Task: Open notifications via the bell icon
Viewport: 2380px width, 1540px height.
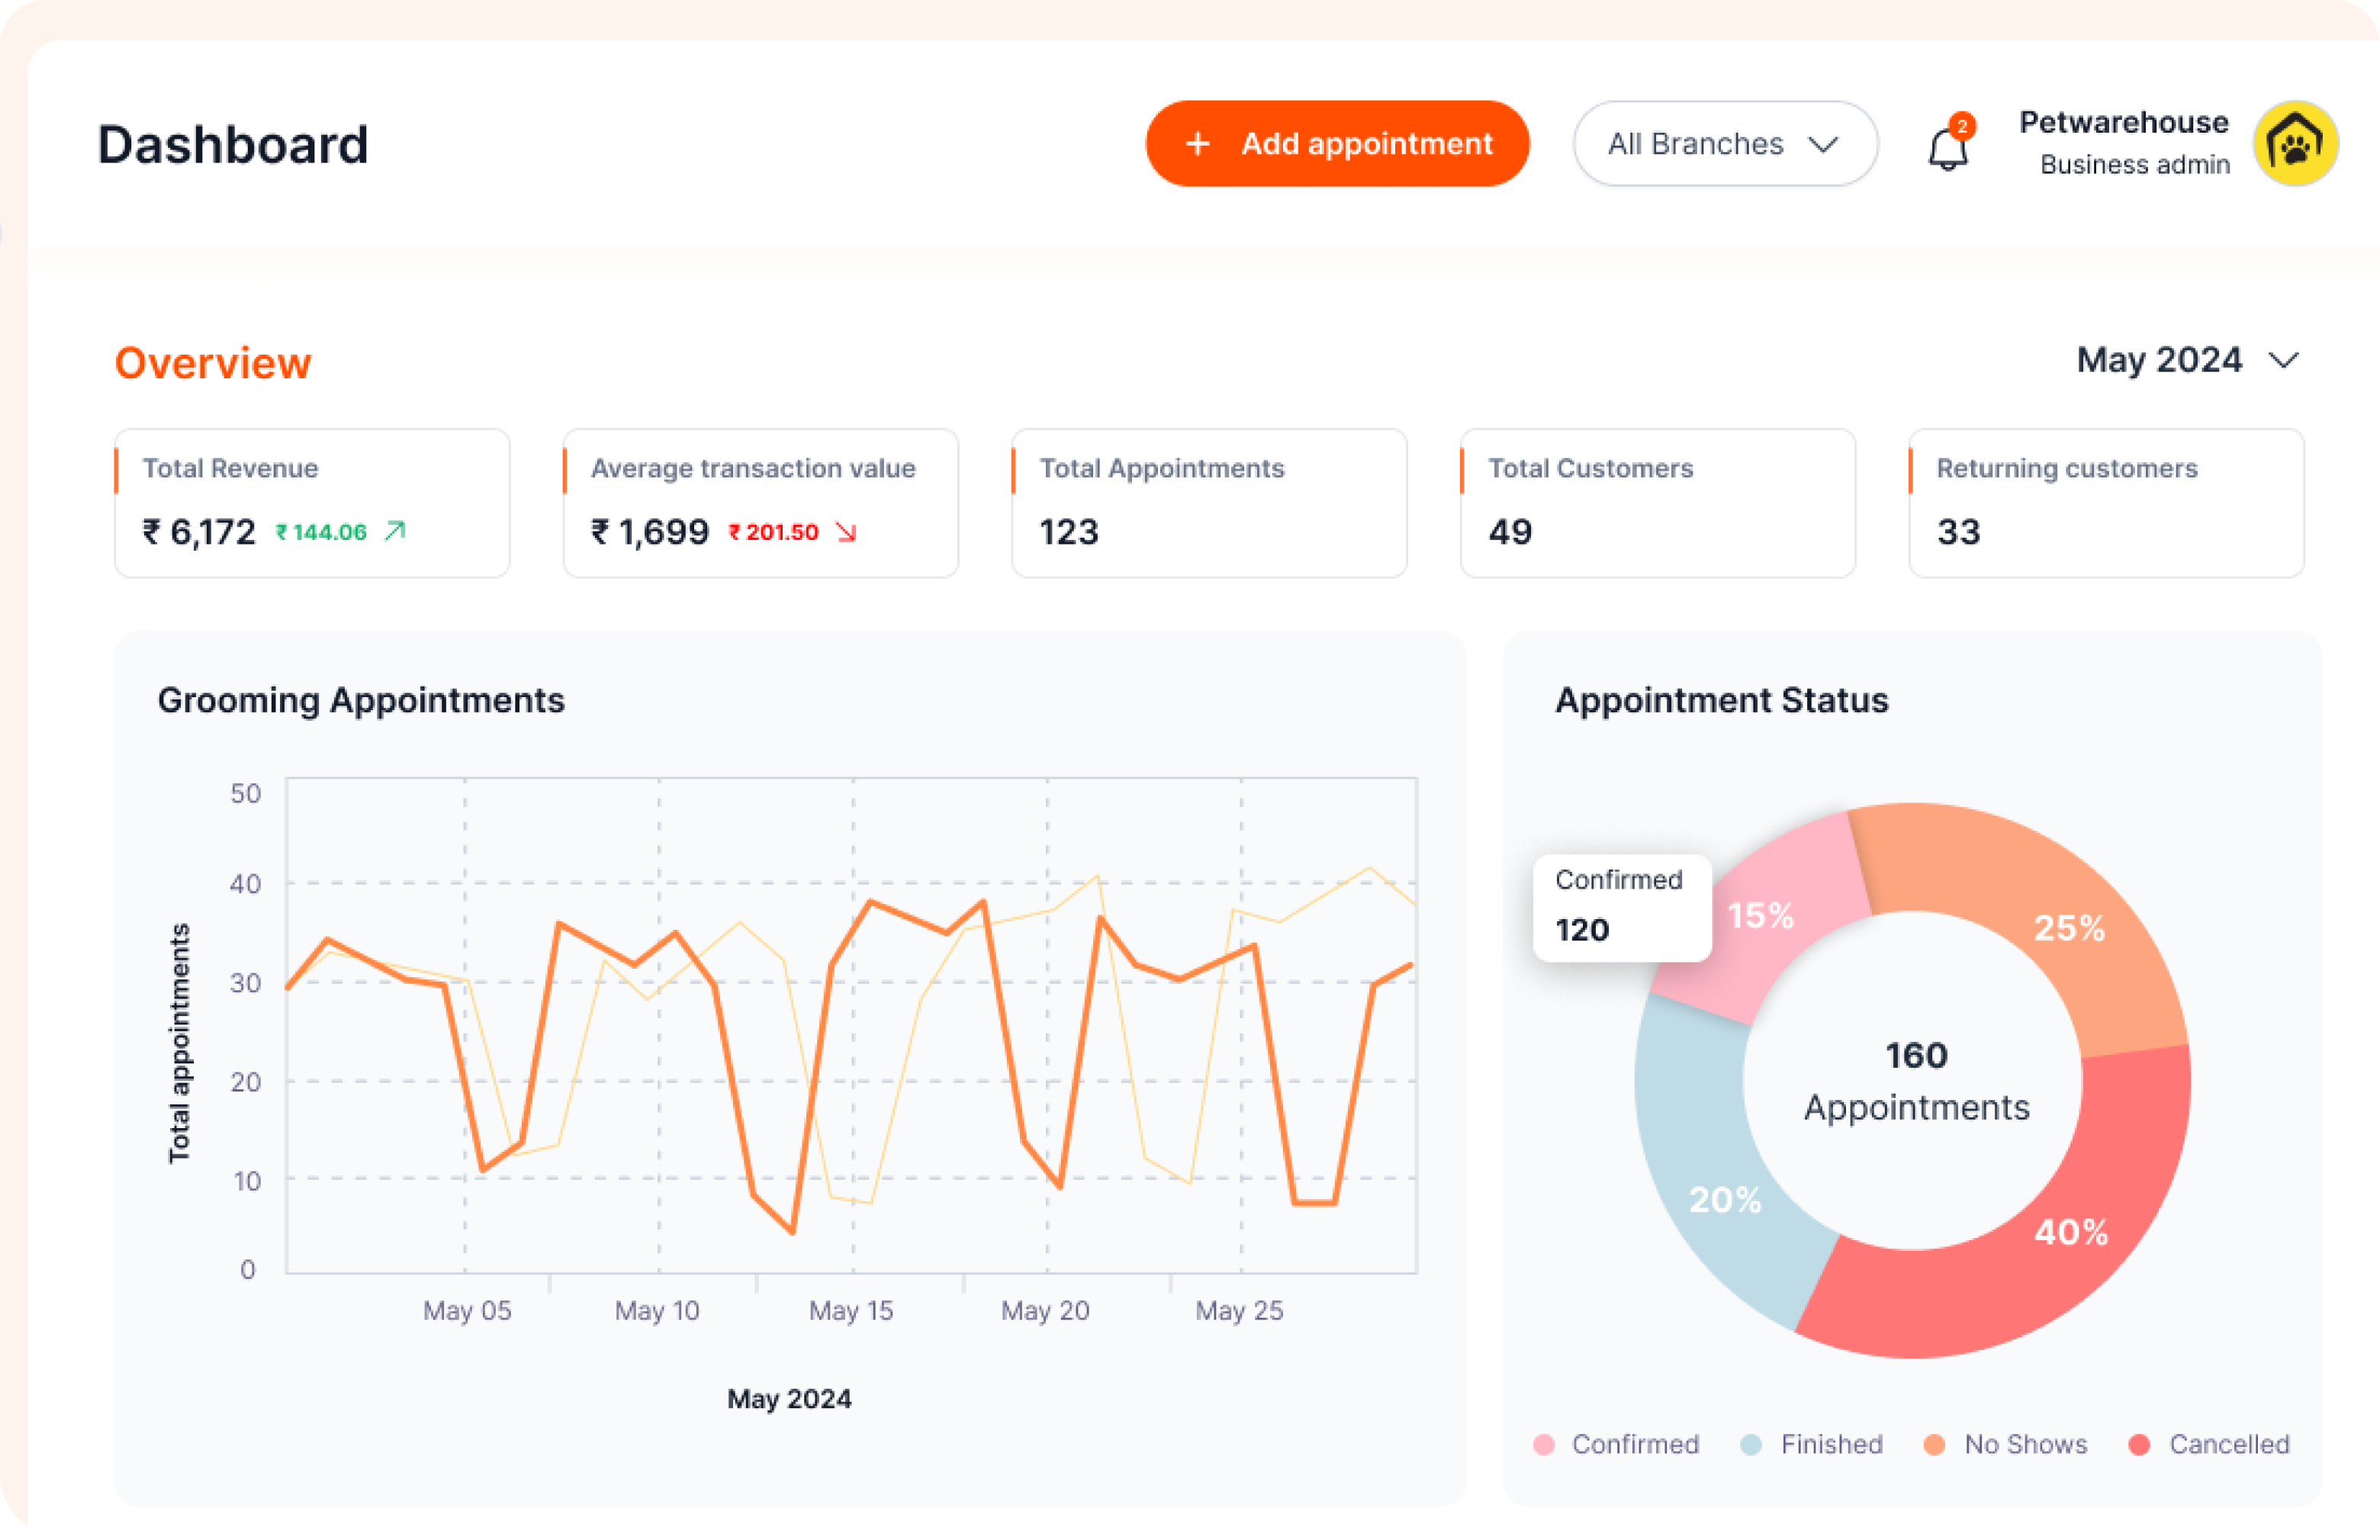Action: point(1947,149)
